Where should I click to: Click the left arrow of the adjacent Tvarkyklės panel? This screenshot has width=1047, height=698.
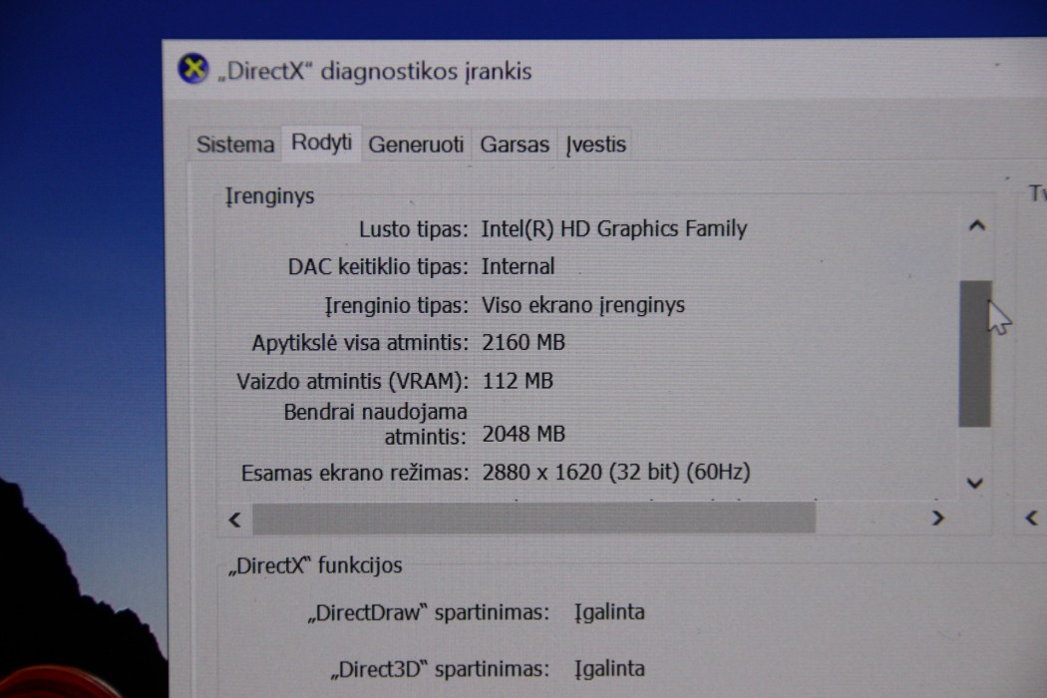click(x=1032, y=518)
